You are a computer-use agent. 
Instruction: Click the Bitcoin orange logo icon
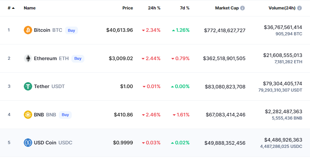[28, 30]
